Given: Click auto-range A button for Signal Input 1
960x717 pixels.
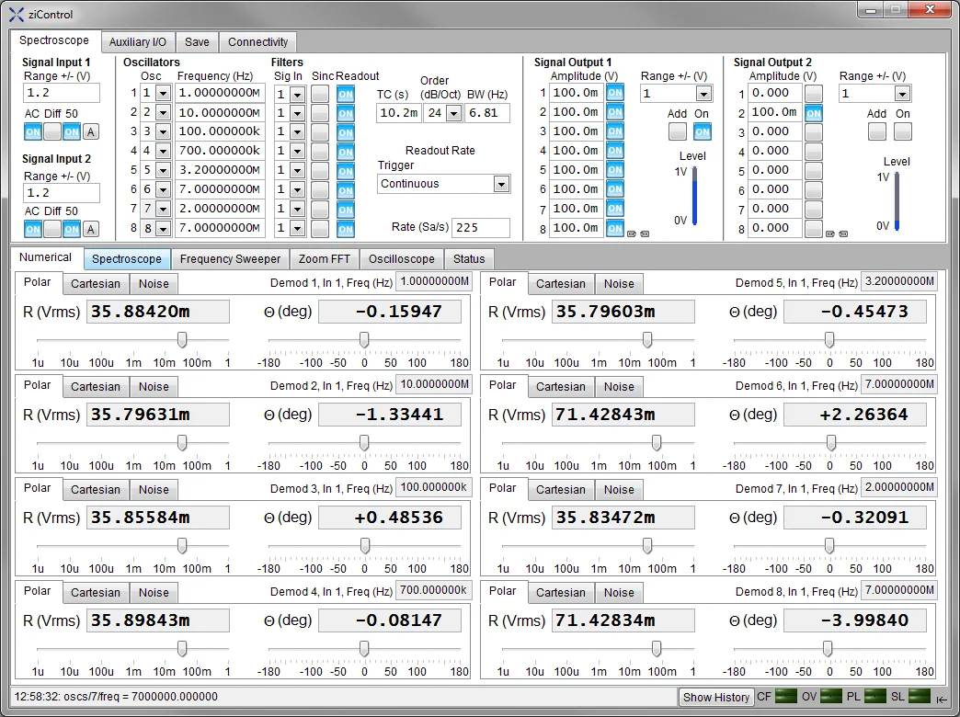Looking at the screenshot, I should (91, 131).
